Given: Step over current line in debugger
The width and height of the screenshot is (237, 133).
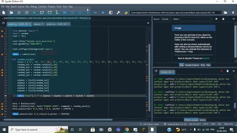Looking at the screenshot, I should tap(73, 13).
